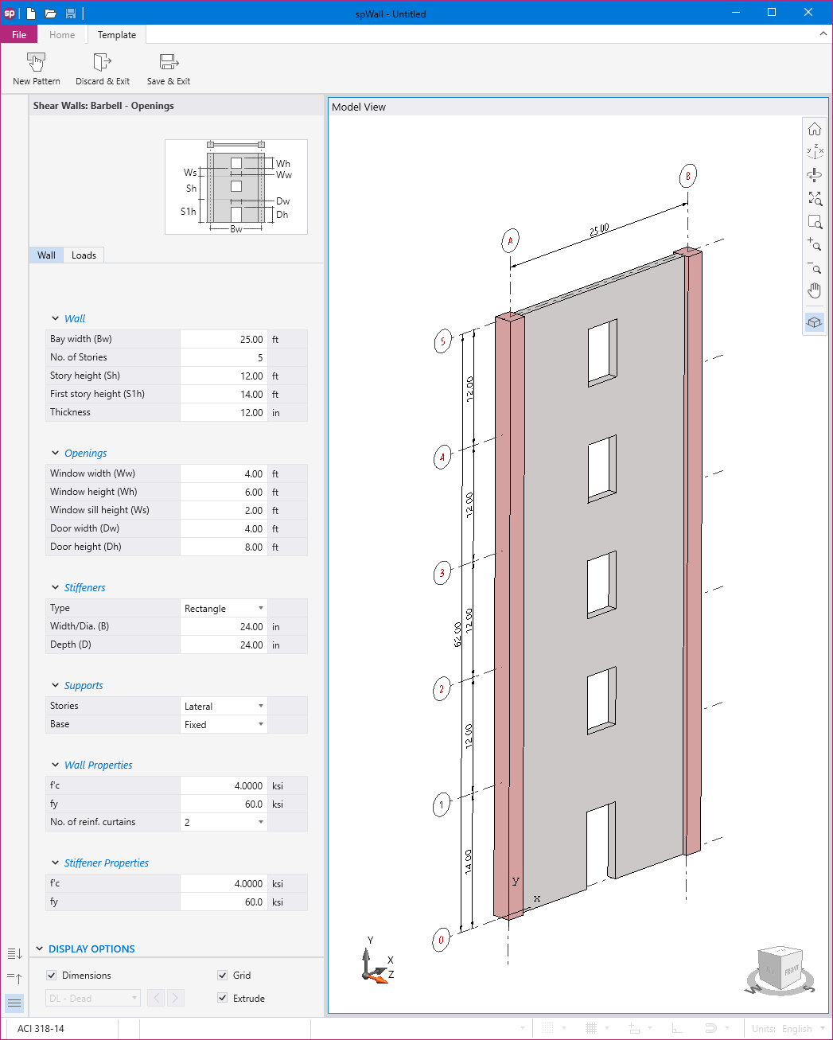Open the Stories support dropdown
833x1040 pixels.
pyautogui.click(x=224, y=707)
